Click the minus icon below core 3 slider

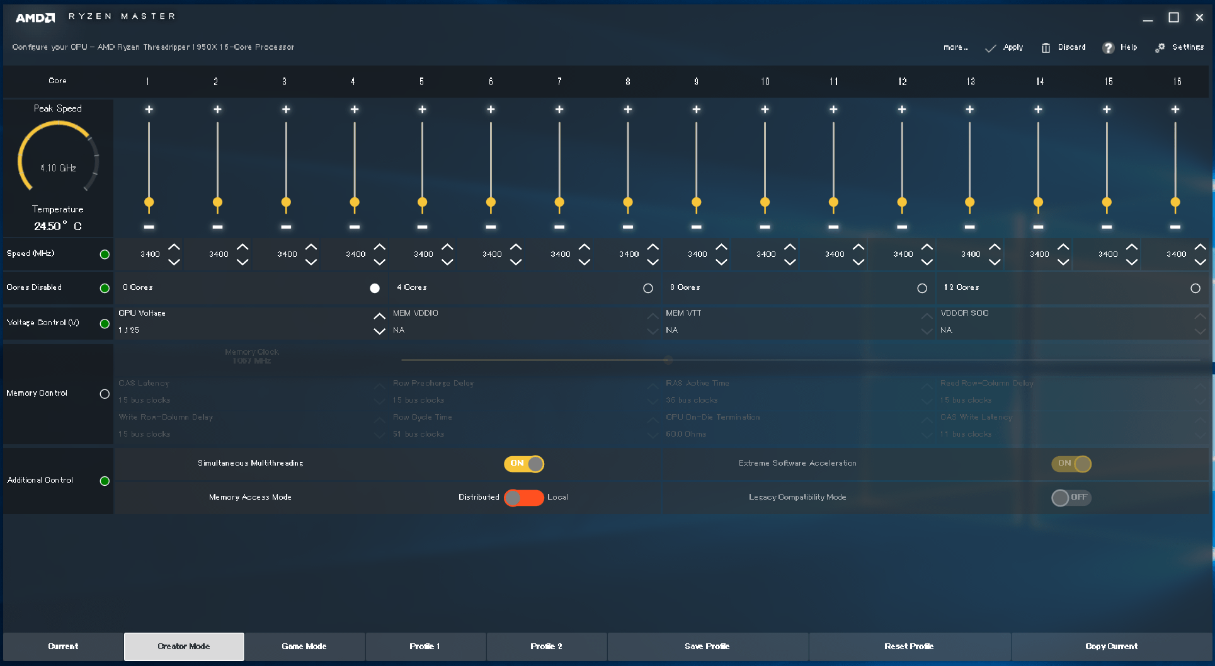(286, 226)
